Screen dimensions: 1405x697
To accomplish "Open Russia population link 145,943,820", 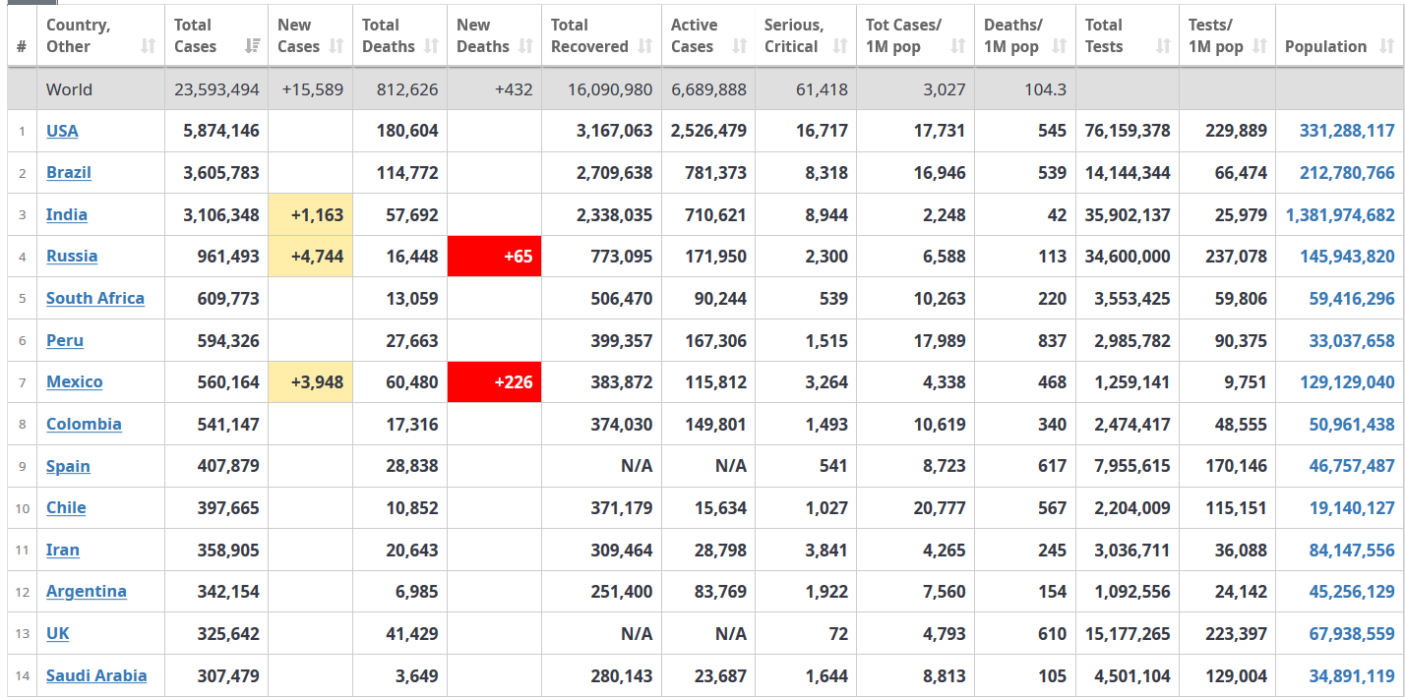I will point(1347,256).
